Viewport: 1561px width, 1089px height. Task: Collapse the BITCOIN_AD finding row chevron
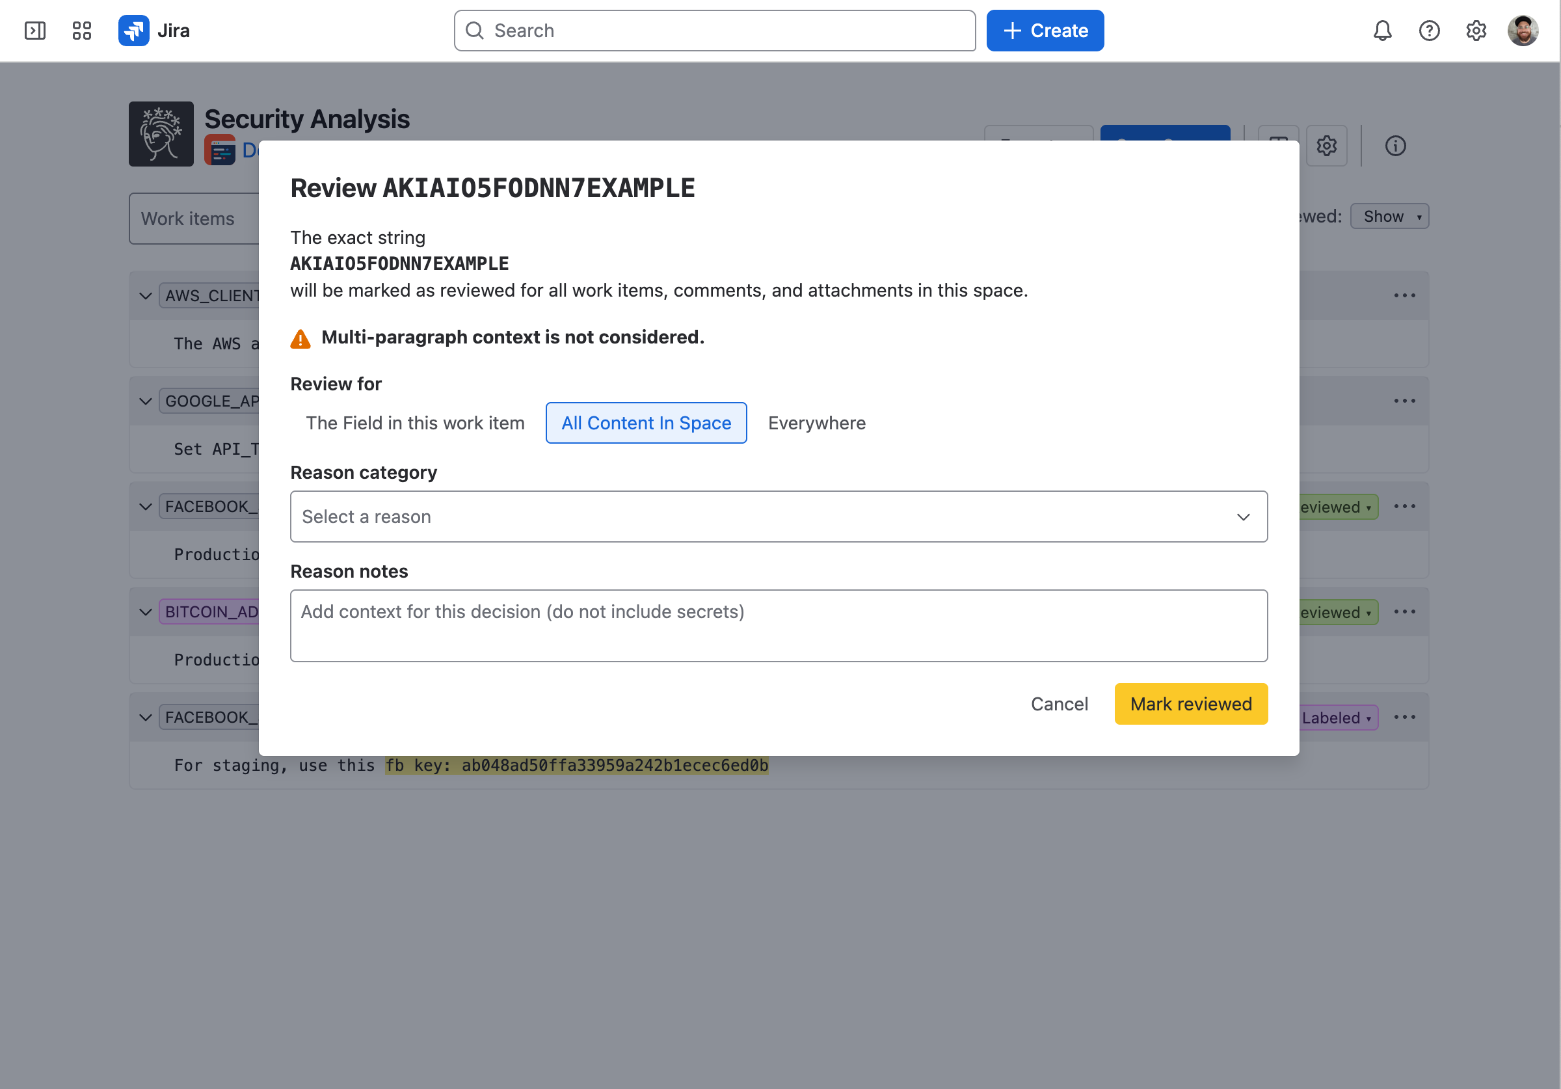pyautogui.click(x=145, y=612)
